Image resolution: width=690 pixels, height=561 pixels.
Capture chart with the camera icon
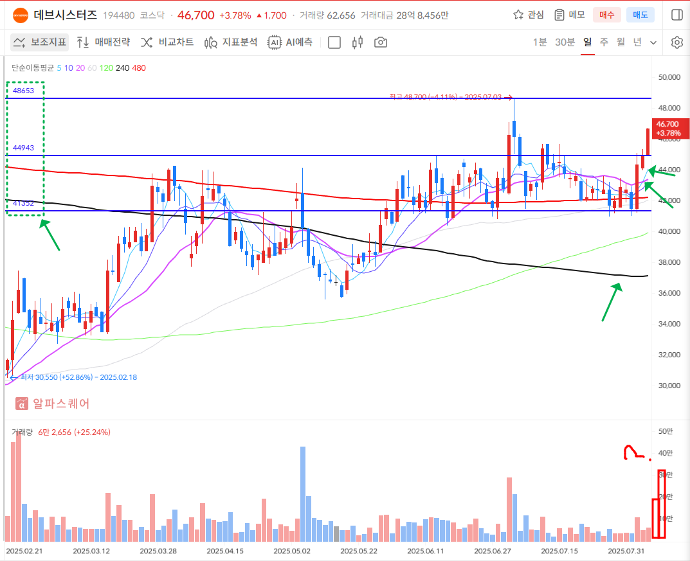pos(381,42)
